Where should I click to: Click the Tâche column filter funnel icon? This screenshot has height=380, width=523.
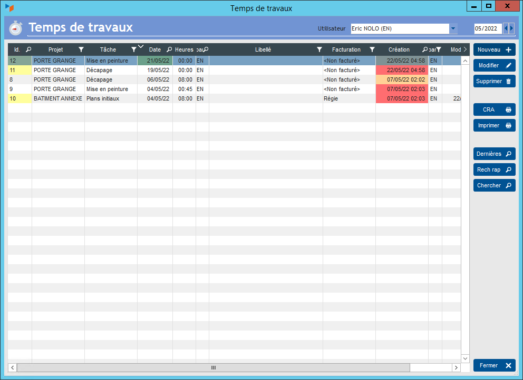(133, 49)
